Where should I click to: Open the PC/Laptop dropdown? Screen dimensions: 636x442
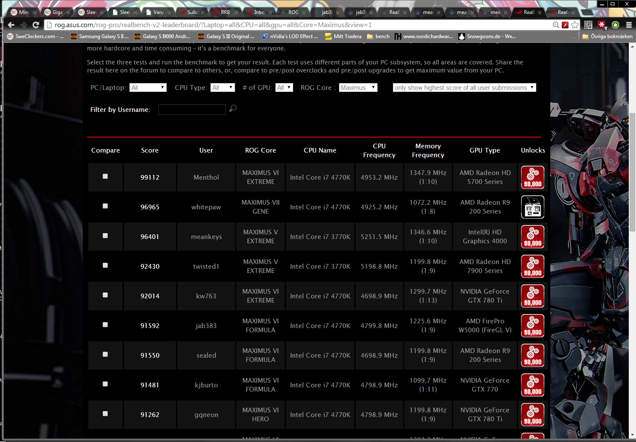pos(148,88)
